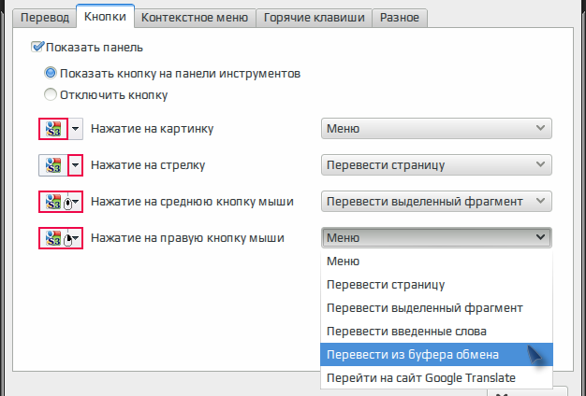This screenshot has height=396, width=586.
Task: Click the "Нажатие на стрелку" label
Action: click(x=148, y=165)
